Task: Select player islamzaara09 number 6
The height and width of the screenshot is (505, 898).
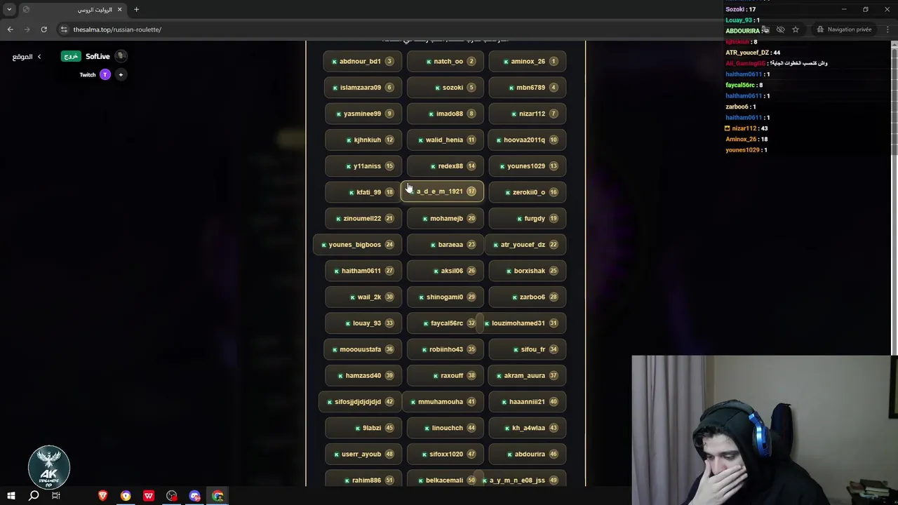Action: pyautogui.click(x=363, y=88)
